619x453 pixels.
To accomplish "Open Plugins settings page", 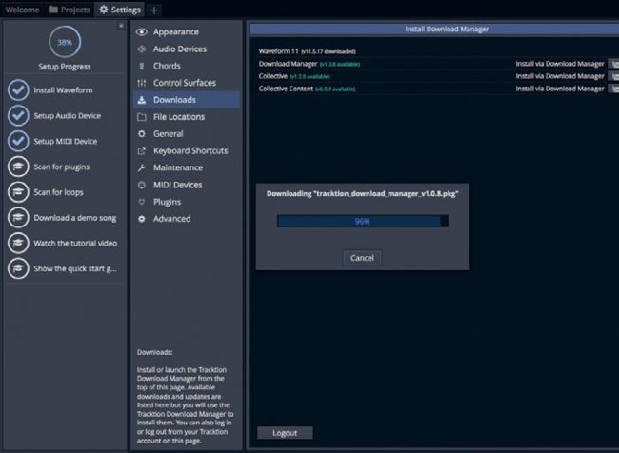I will (187, 202).
